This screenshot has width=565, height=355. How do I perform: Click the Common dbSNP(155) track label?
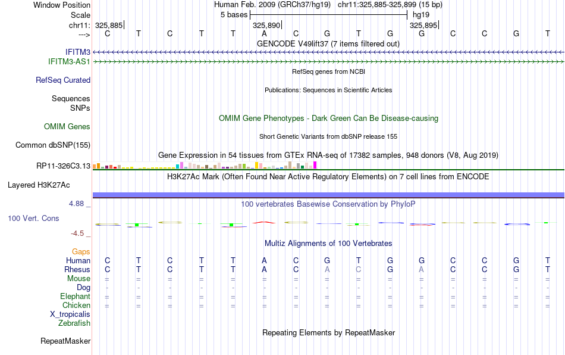tap(53, 145)
